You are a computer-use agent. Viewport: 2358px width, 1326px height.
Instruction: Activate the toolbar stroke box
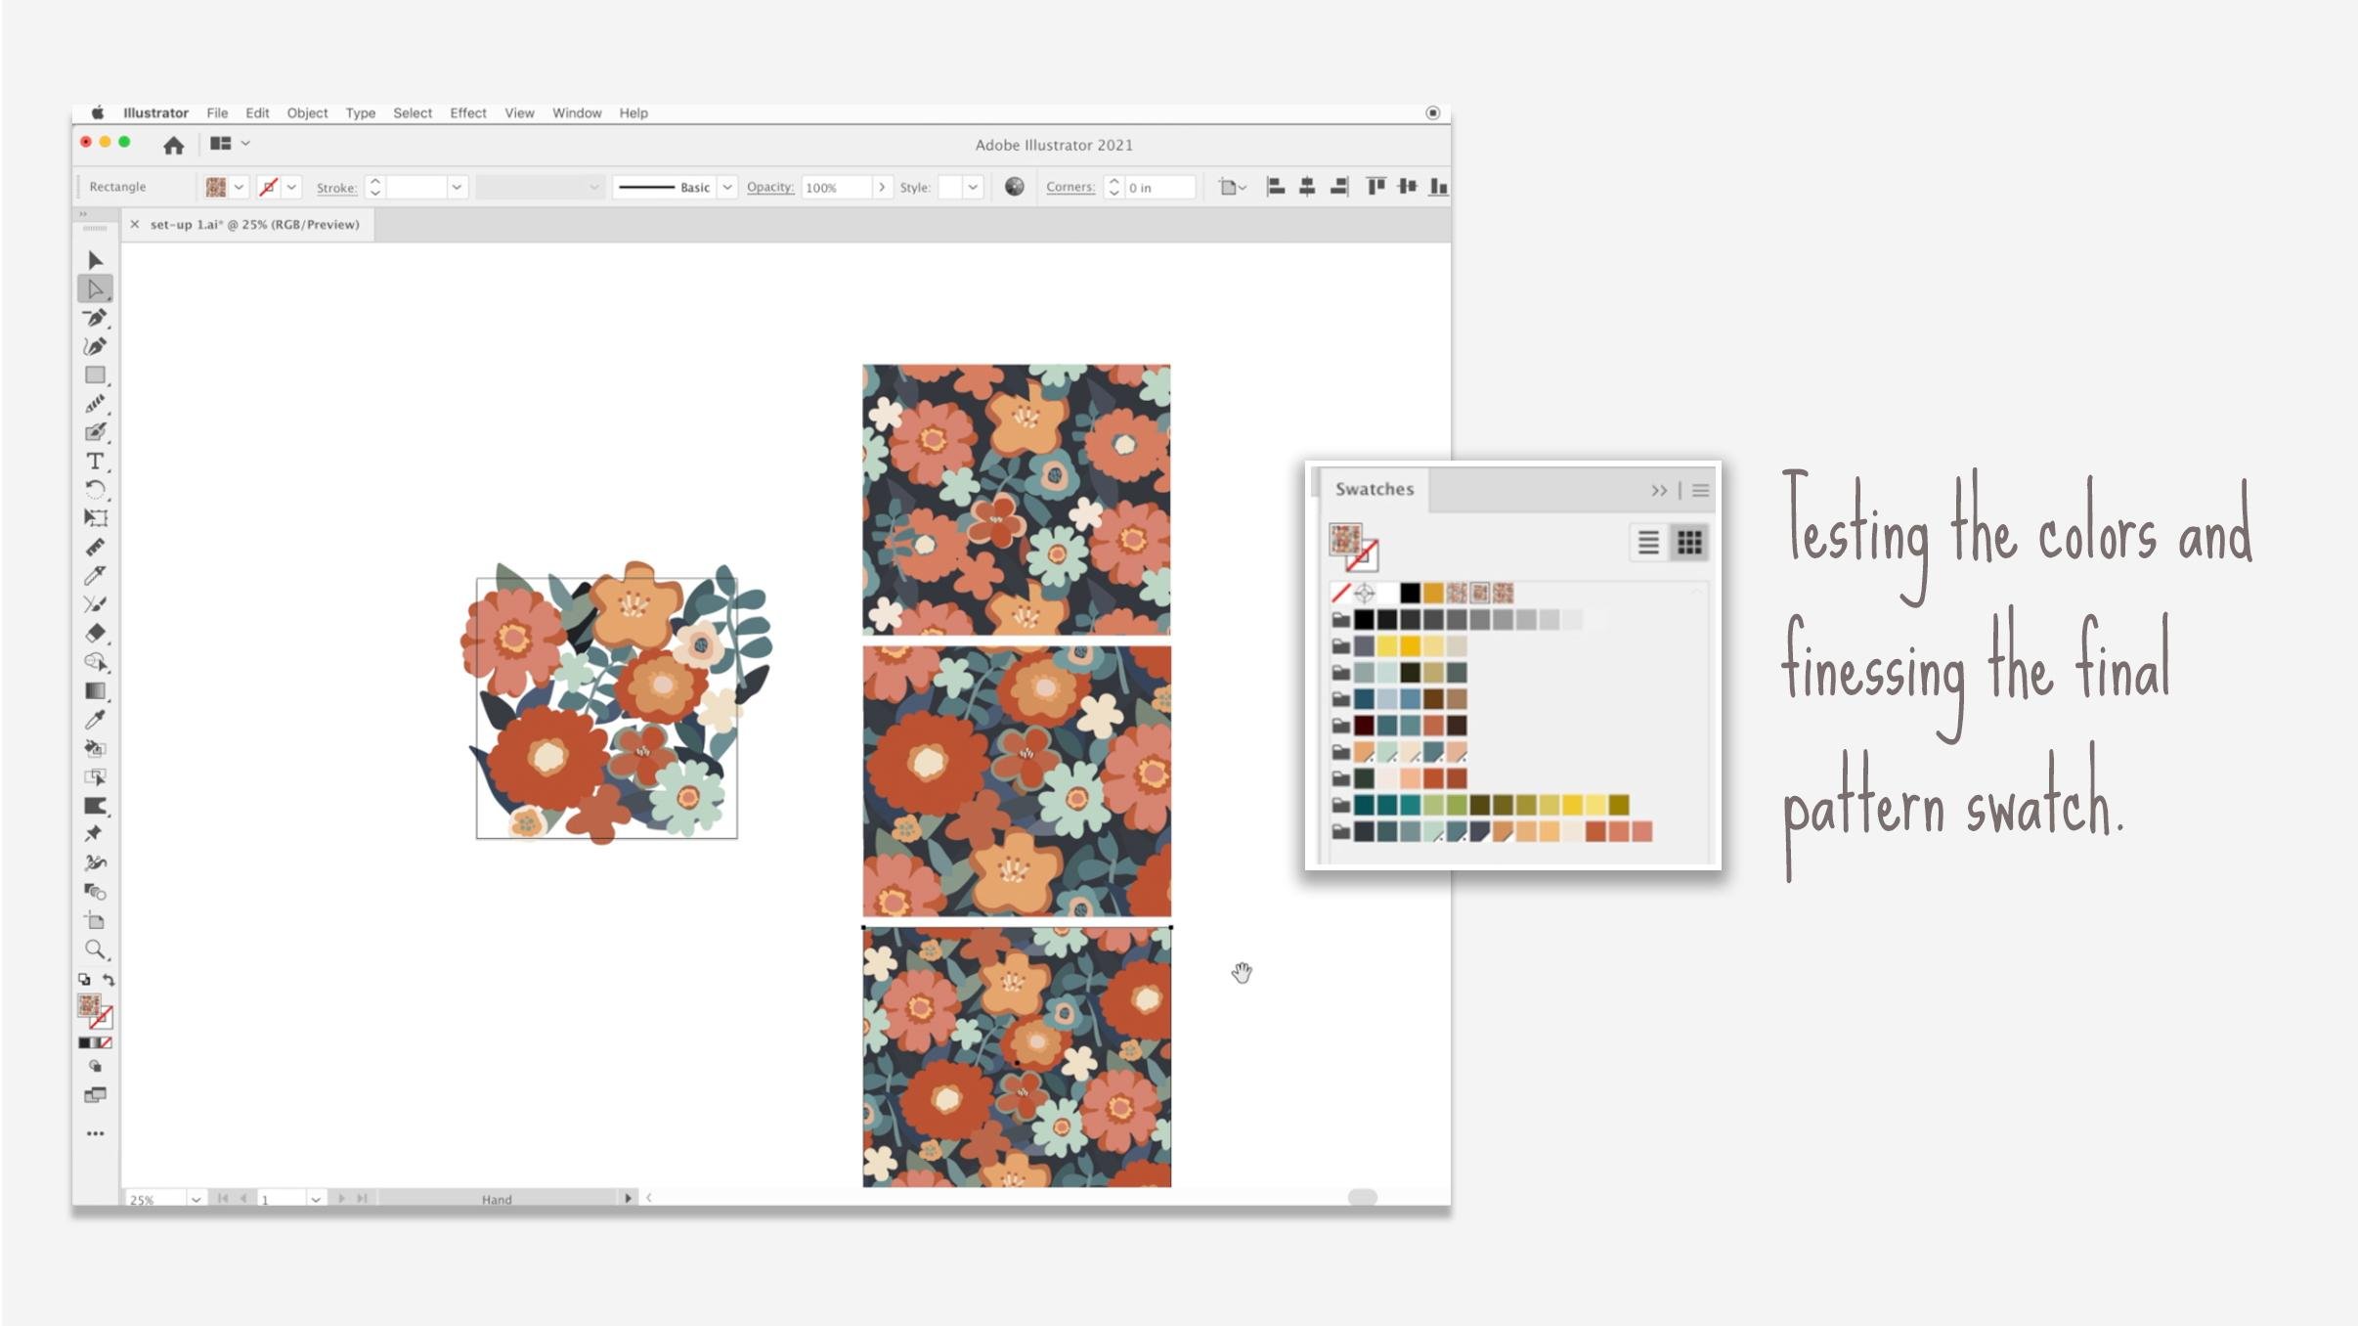[103, 1019]
